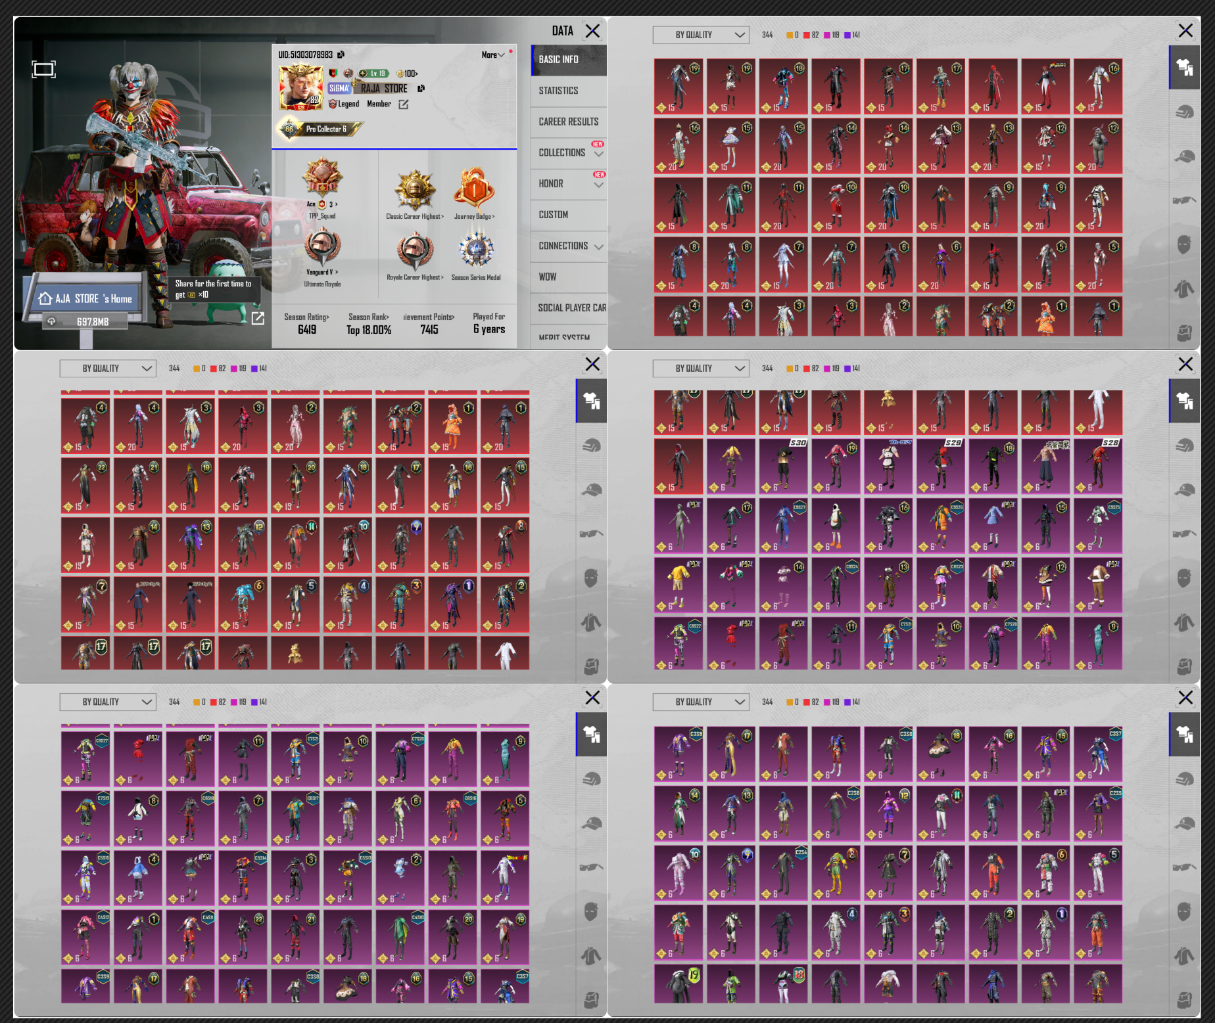The height and width of the screenshot is (1023, 1215).
Task: Expand the CONNECTIONS chevron
Action: pyautogui.click(x=598, y=247)
